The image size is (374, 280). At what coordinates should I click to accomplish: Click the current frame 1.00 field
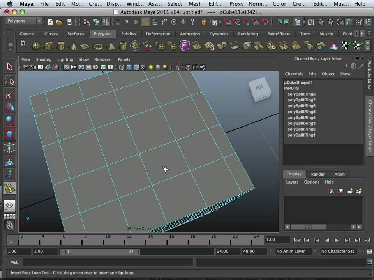(277, 240)
